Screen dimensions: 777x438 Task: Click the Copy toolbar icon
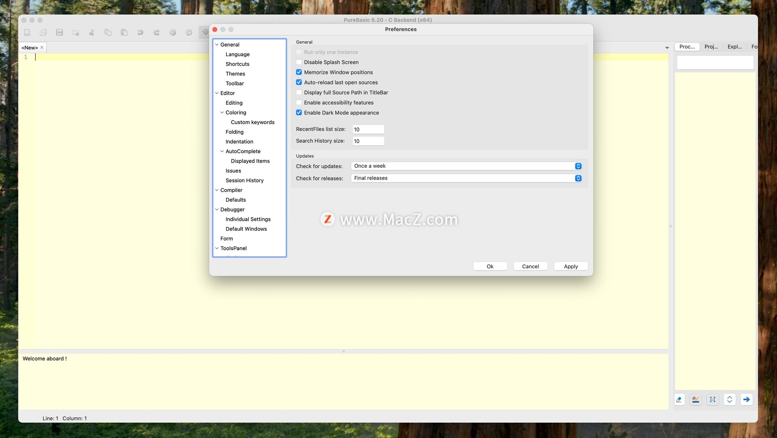point(108,32)
